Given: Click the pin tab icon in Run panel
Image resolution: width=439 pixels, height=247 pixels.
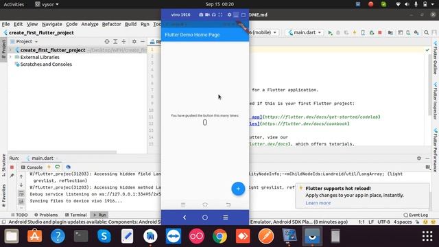Looking at the screenshot, I should (x=12, y=176).
